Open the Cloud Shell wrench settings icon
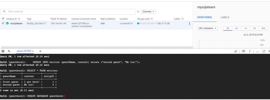Image resolution: width=270 pixels, height=100 pixels. point(9,51)
